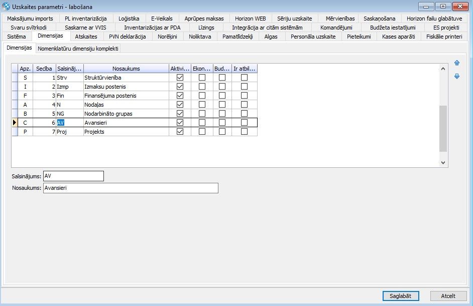Click into the Nosaukums input field
Image resolution: width=473 pixels, height=306 pixels.
pyautogui.click(x=131, y=188)
